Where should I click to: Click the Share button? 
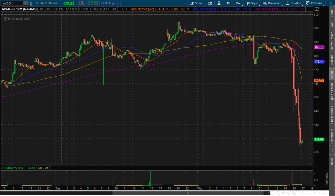(x=197, y=3)
